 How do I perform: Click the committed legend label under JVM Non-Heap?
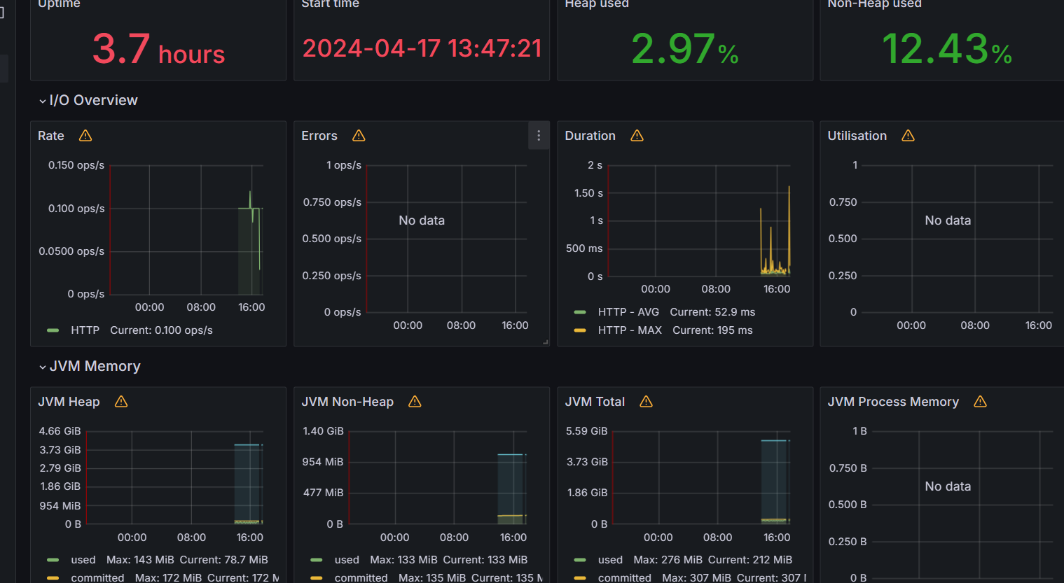pos(361,577)
